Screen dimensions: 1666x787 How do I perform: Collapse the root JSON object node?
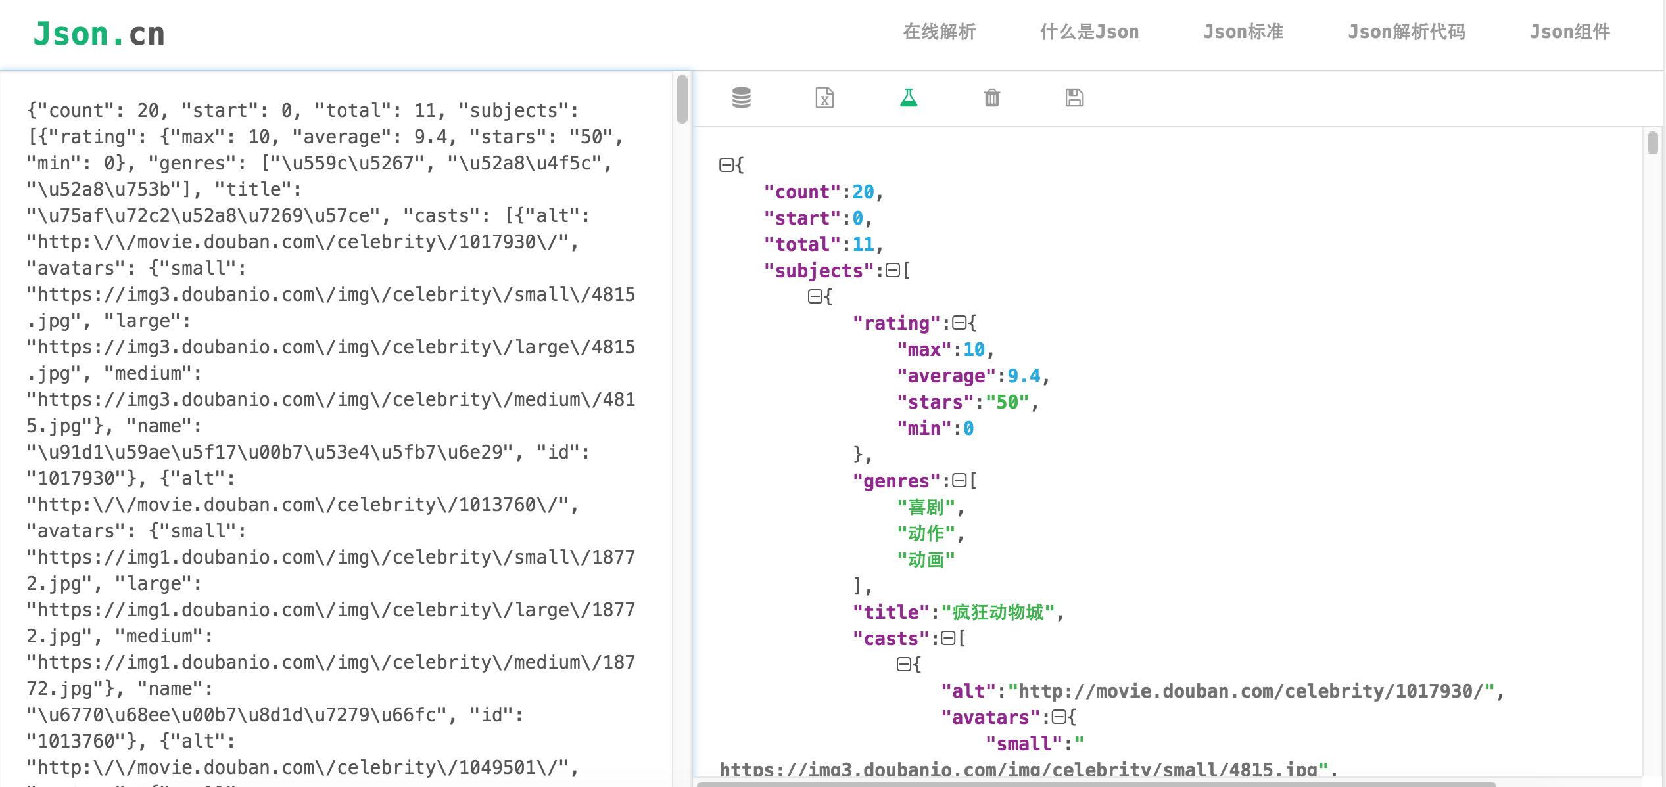726,165
